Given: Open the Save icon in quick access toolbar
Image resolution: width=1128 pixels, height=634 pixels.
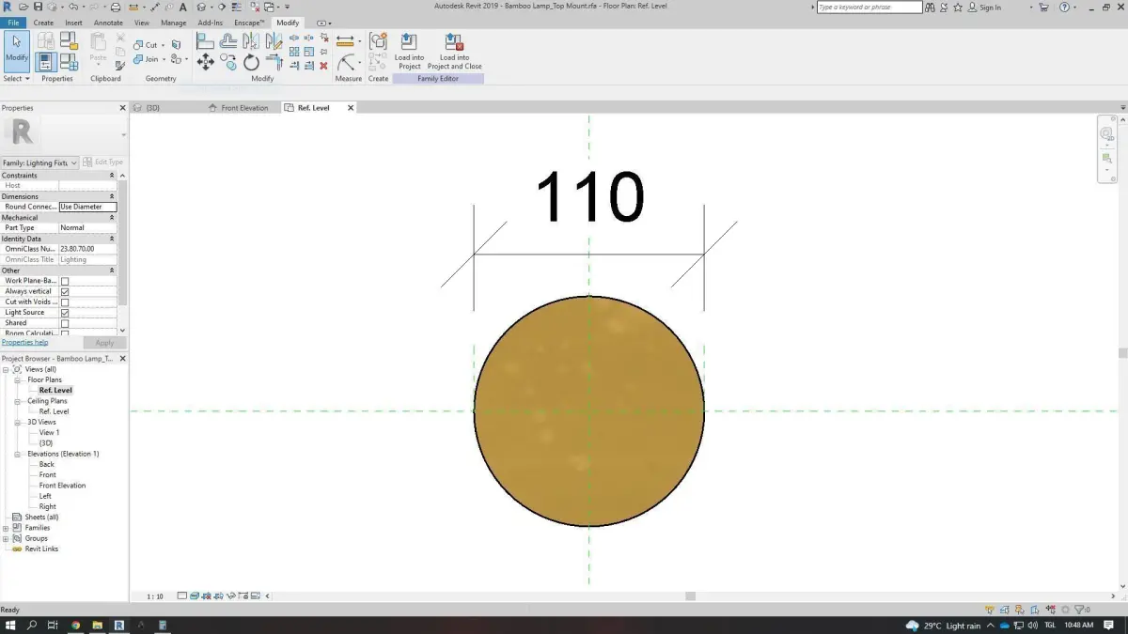Looking at the screenshot, I should coord(38,7).
